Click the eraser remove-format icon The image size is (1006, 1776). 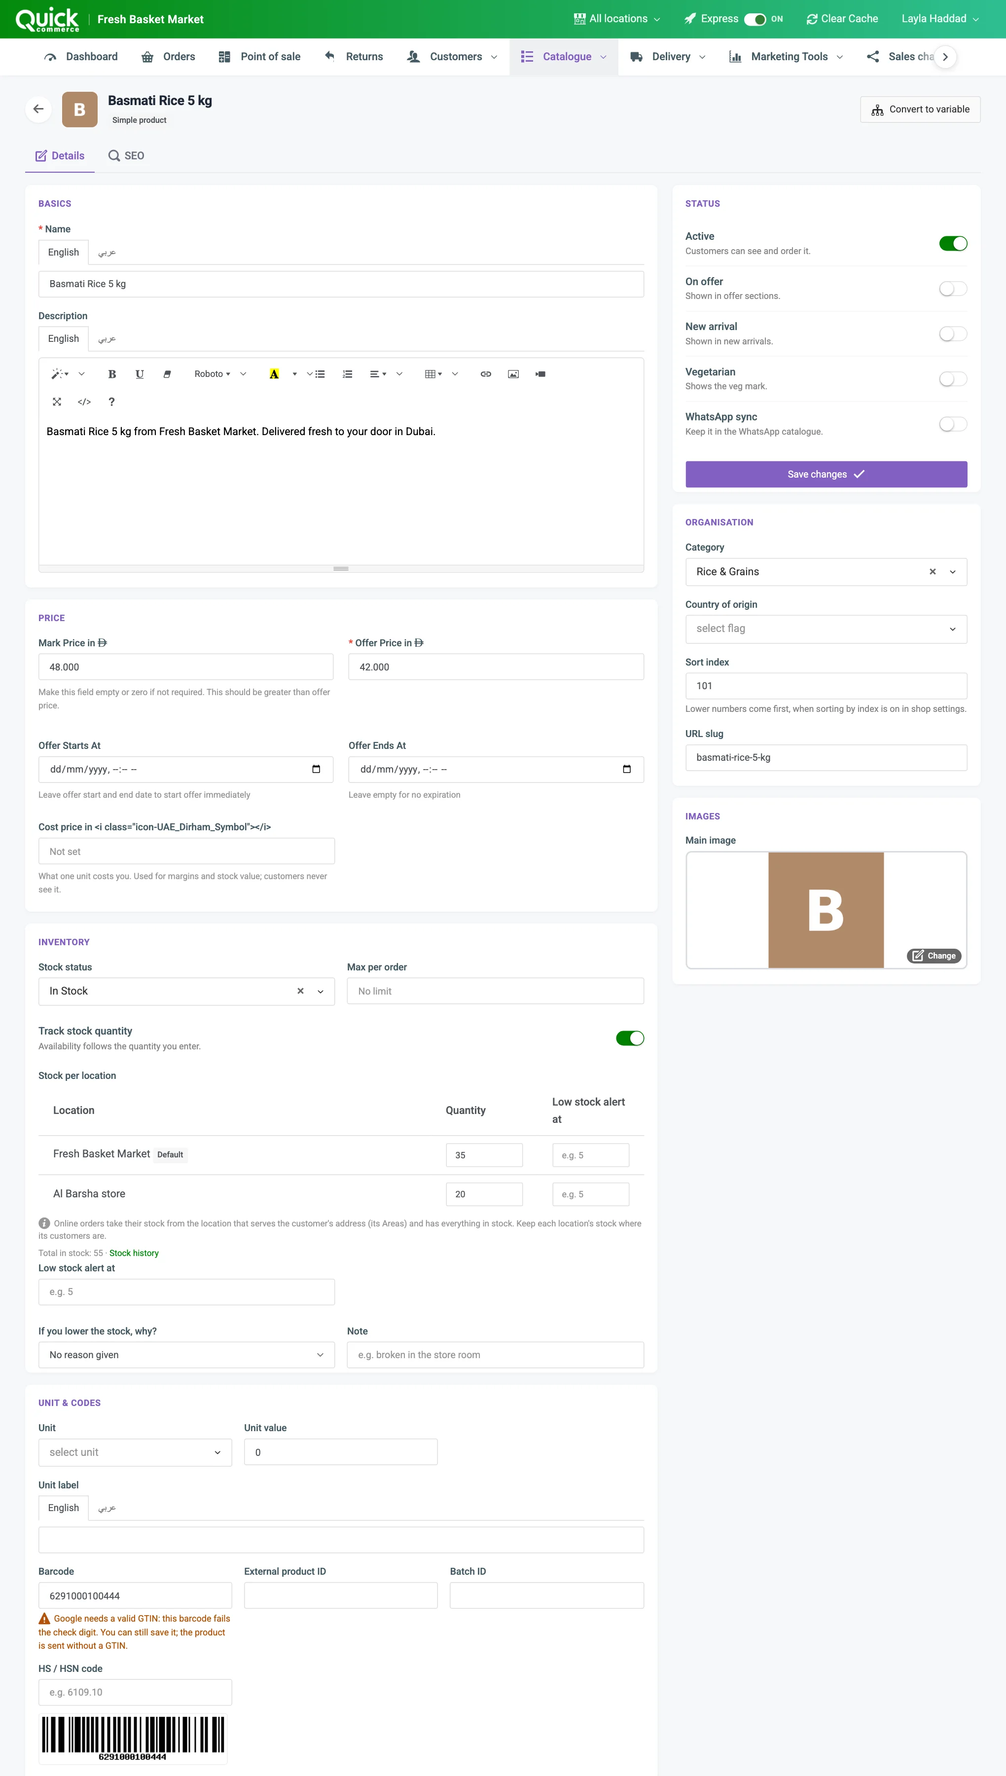point(167,374)
